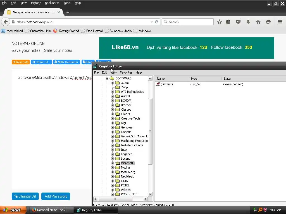Click the SOFTWARE folder icon
Viewport: 286px width, 214px height.
112,78
